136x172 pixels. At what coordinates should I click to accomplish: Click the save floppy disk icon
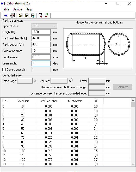[27, 15]
